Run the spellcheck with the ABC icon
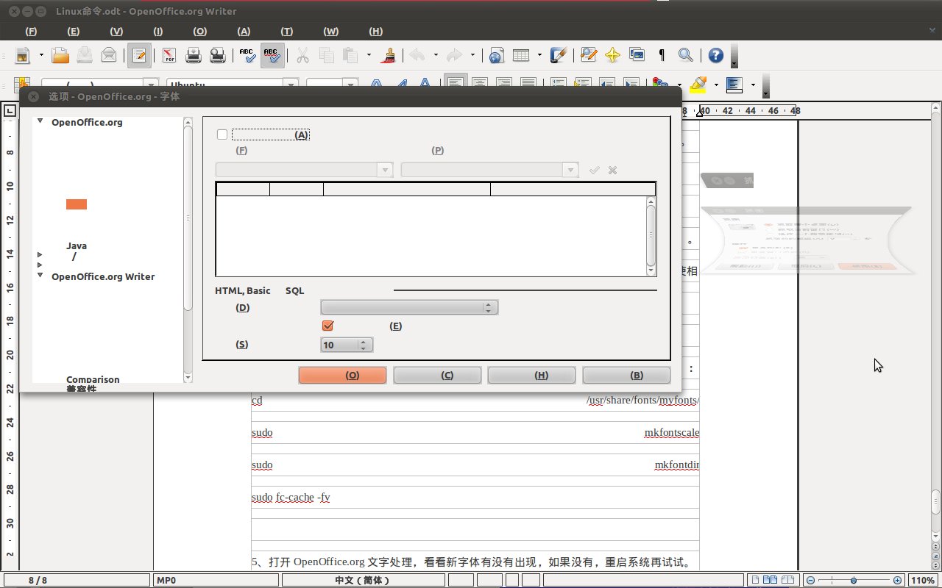This screenshot has width=942, height=588. [247, 55]
